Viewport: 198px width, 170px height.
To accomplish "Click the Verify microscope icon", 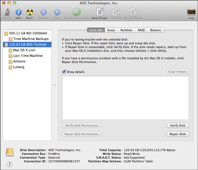I will pos(7,12).
